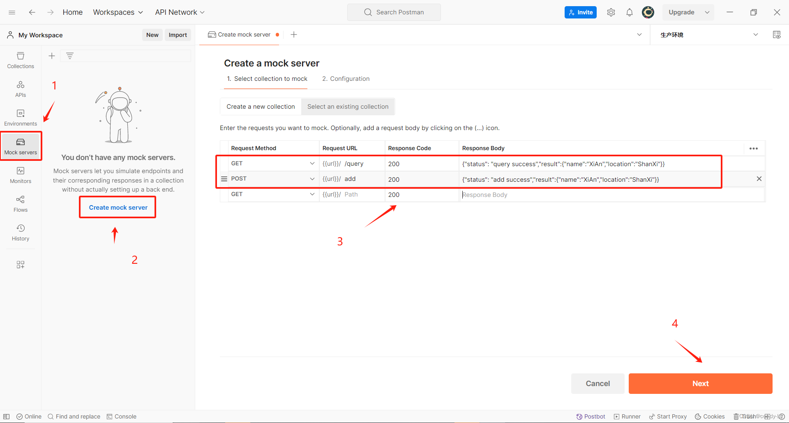The width and height of the screenshot is (789, 423).
Task: Expand the Workspaces dropdown
Action: pos(118,12)
